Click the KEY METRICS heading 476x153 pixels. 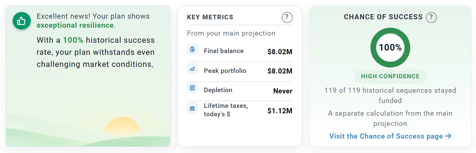pos(210,17)
